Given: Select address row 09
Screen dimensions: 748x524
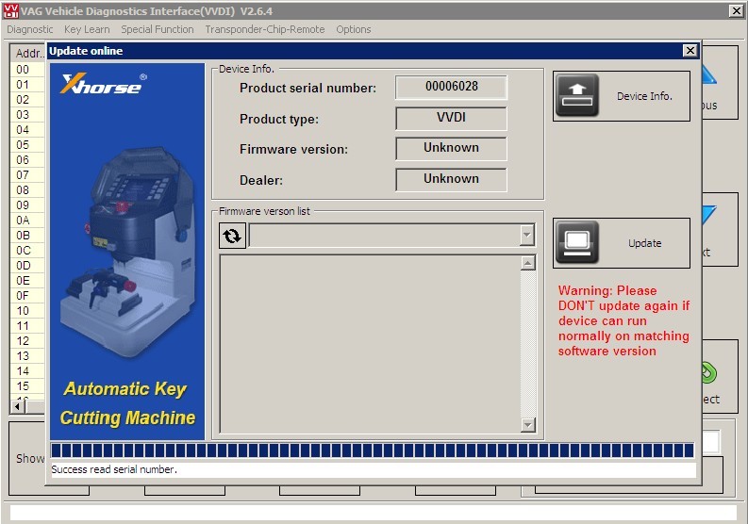Looking at the screenshot, I should pos(27,205).
